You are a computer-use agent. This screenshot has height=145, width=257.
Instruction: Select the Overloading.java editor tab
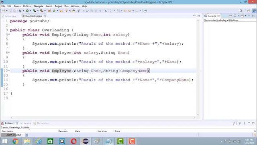coord(34,16)
